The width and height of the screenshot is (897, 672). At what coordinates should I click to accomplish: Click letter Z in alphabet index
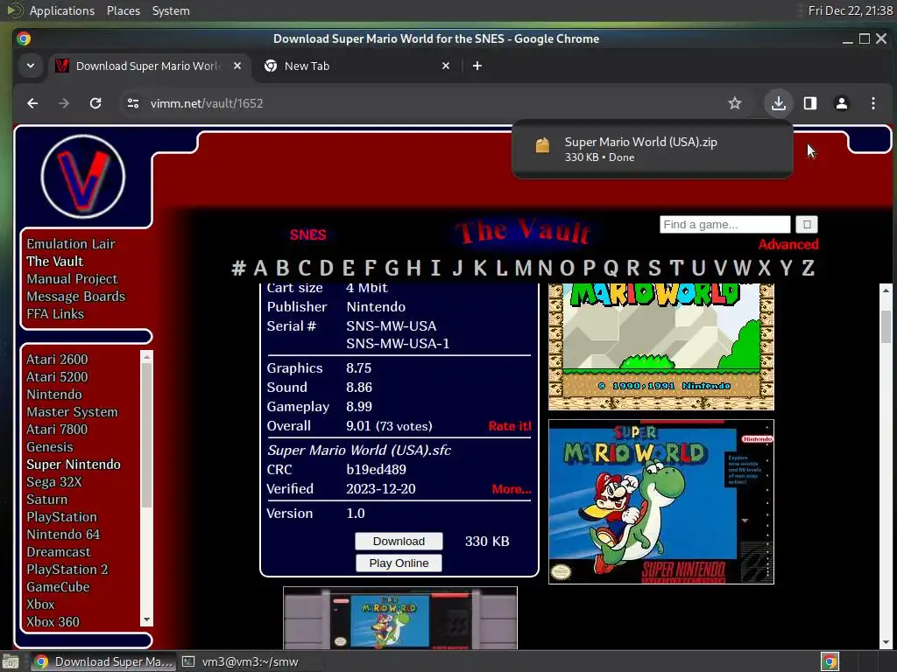(808, 268)
